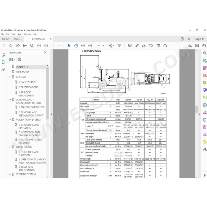Open the File menu
The height and width of the screenshot is (207, 207).
(2, 34)
